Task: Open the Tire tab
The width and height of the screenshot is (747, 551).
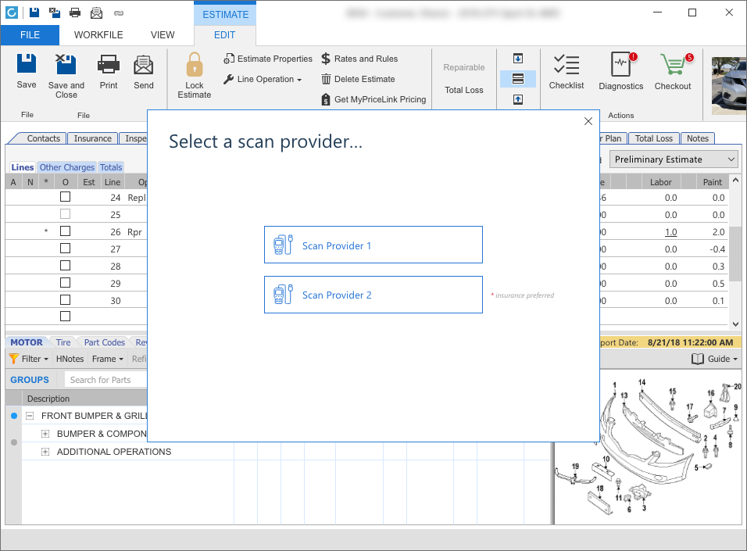Action: (x=63, y=342)
